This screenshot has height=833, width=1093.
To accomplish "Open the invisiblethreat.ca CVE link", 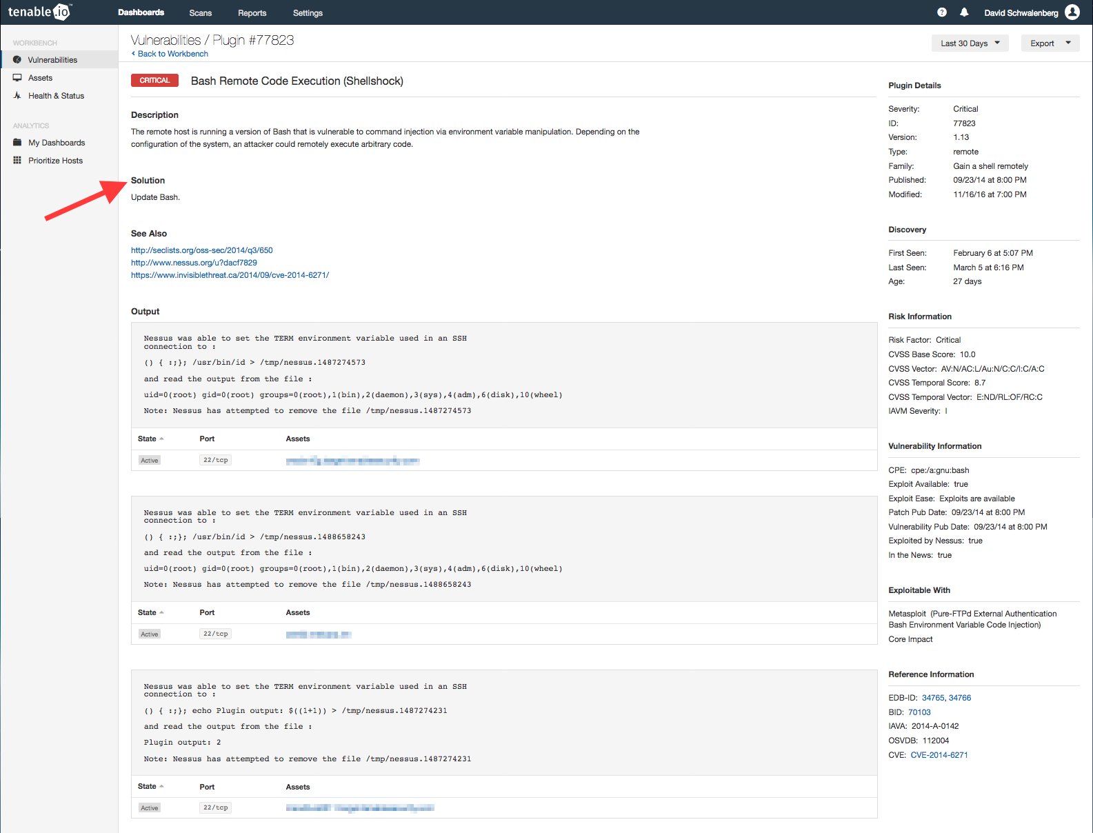I will coord(230,275).
